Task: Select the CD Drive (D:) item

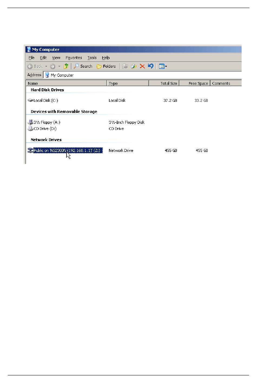Action: 42,129
